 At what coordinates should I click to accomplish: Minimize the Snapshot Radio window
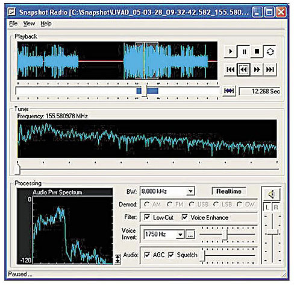click(x=257, y=12)
